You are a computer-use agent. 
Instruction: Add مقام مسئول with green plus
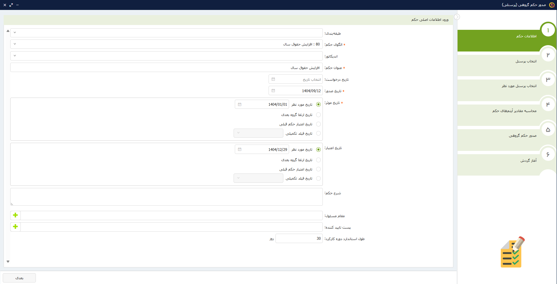[15, 215]
